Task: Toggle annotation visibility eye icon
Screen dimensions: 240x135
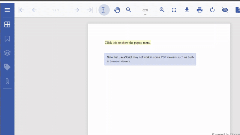Action: (x=225, y=10)
